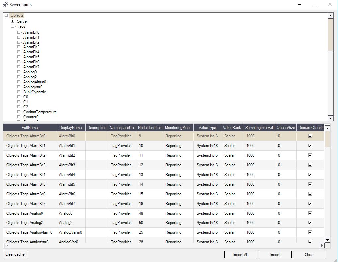Click the Import All button
The height and width of the screenshot is (262, 338).
[x=240, y=254]
